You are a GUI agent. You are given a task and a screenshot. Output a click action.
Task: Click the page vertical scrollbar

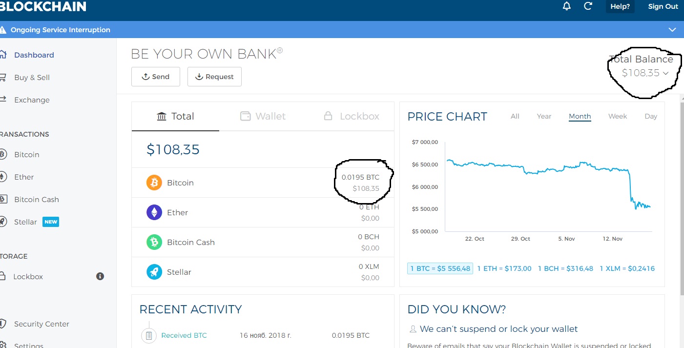(x=682, y=195)
